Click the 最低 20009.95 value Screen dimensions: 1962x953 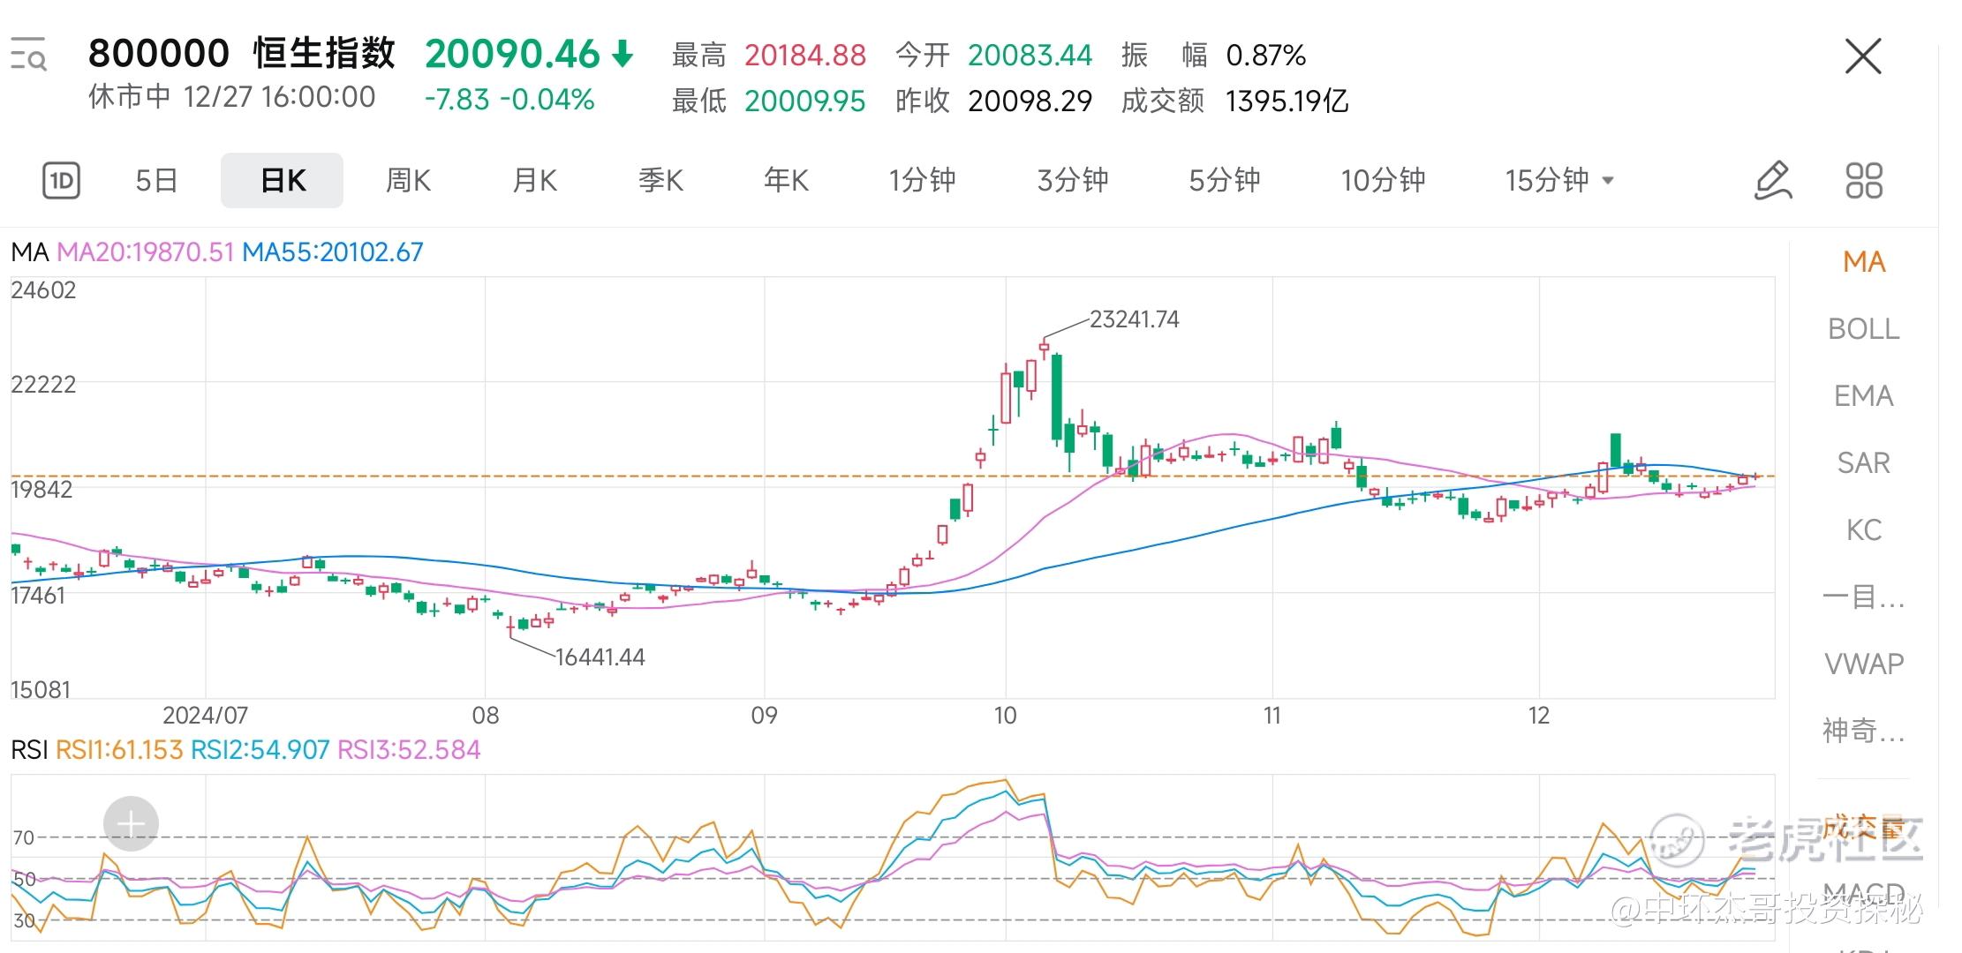pyautogui.click(x=804, y=101)
